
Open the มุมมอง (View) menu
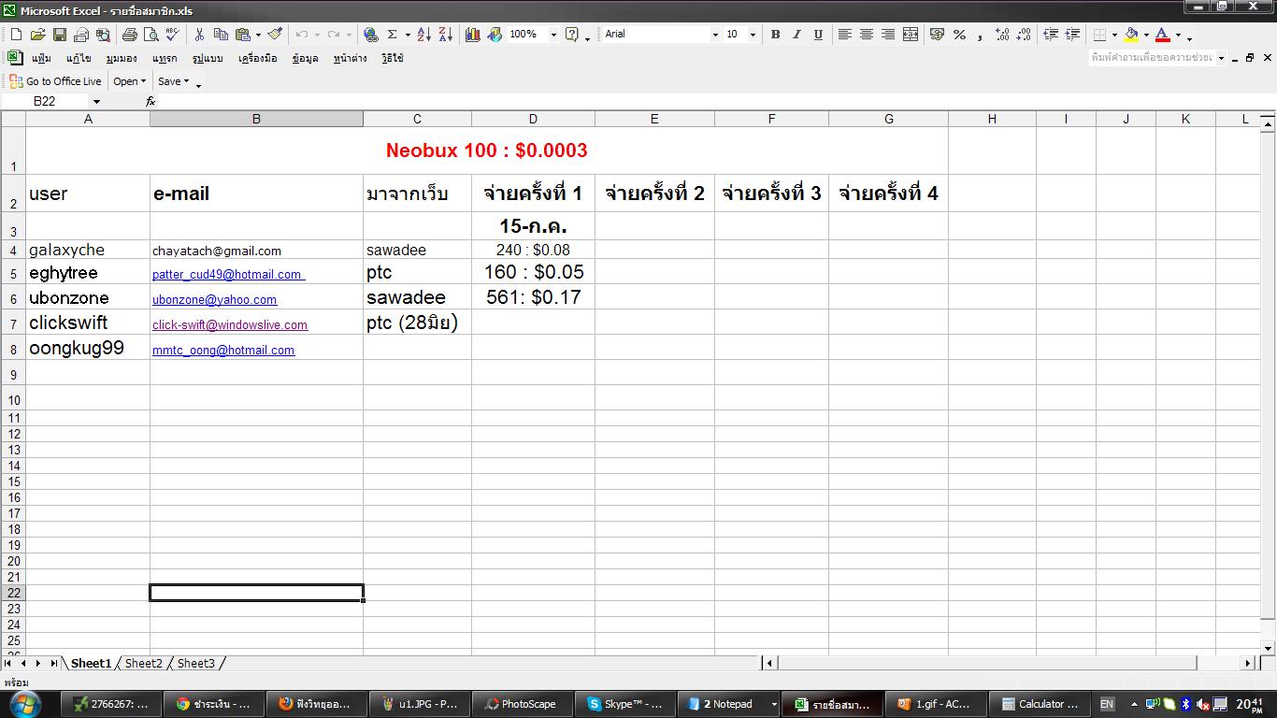122,58
